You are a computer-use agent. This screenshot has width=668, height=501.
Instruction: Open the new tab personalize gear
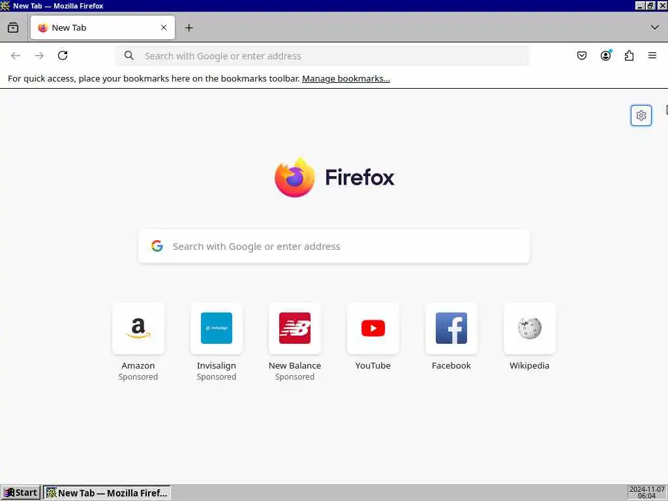click(x=641, y=115)
